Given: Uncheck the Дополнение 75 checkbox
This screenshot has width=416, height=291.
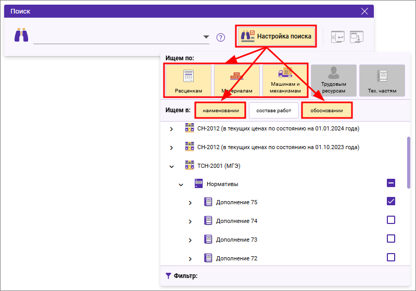Looking at the screenshot, I should (391, 201).
